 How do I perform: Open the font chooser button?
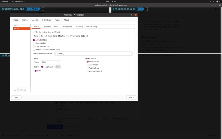65,36
